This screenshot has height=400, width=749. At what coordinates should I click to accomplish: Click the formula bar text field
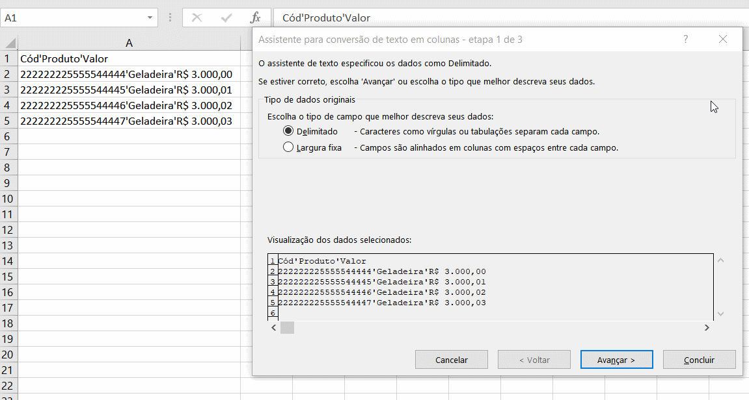(x=508, y=18)
